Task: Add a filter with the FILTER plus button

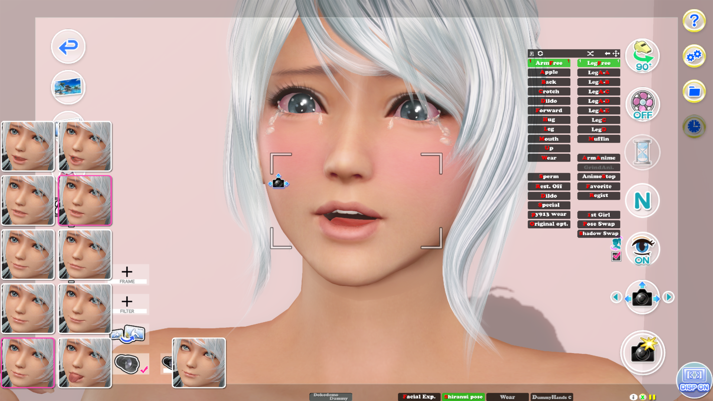Action: [127, 304]
